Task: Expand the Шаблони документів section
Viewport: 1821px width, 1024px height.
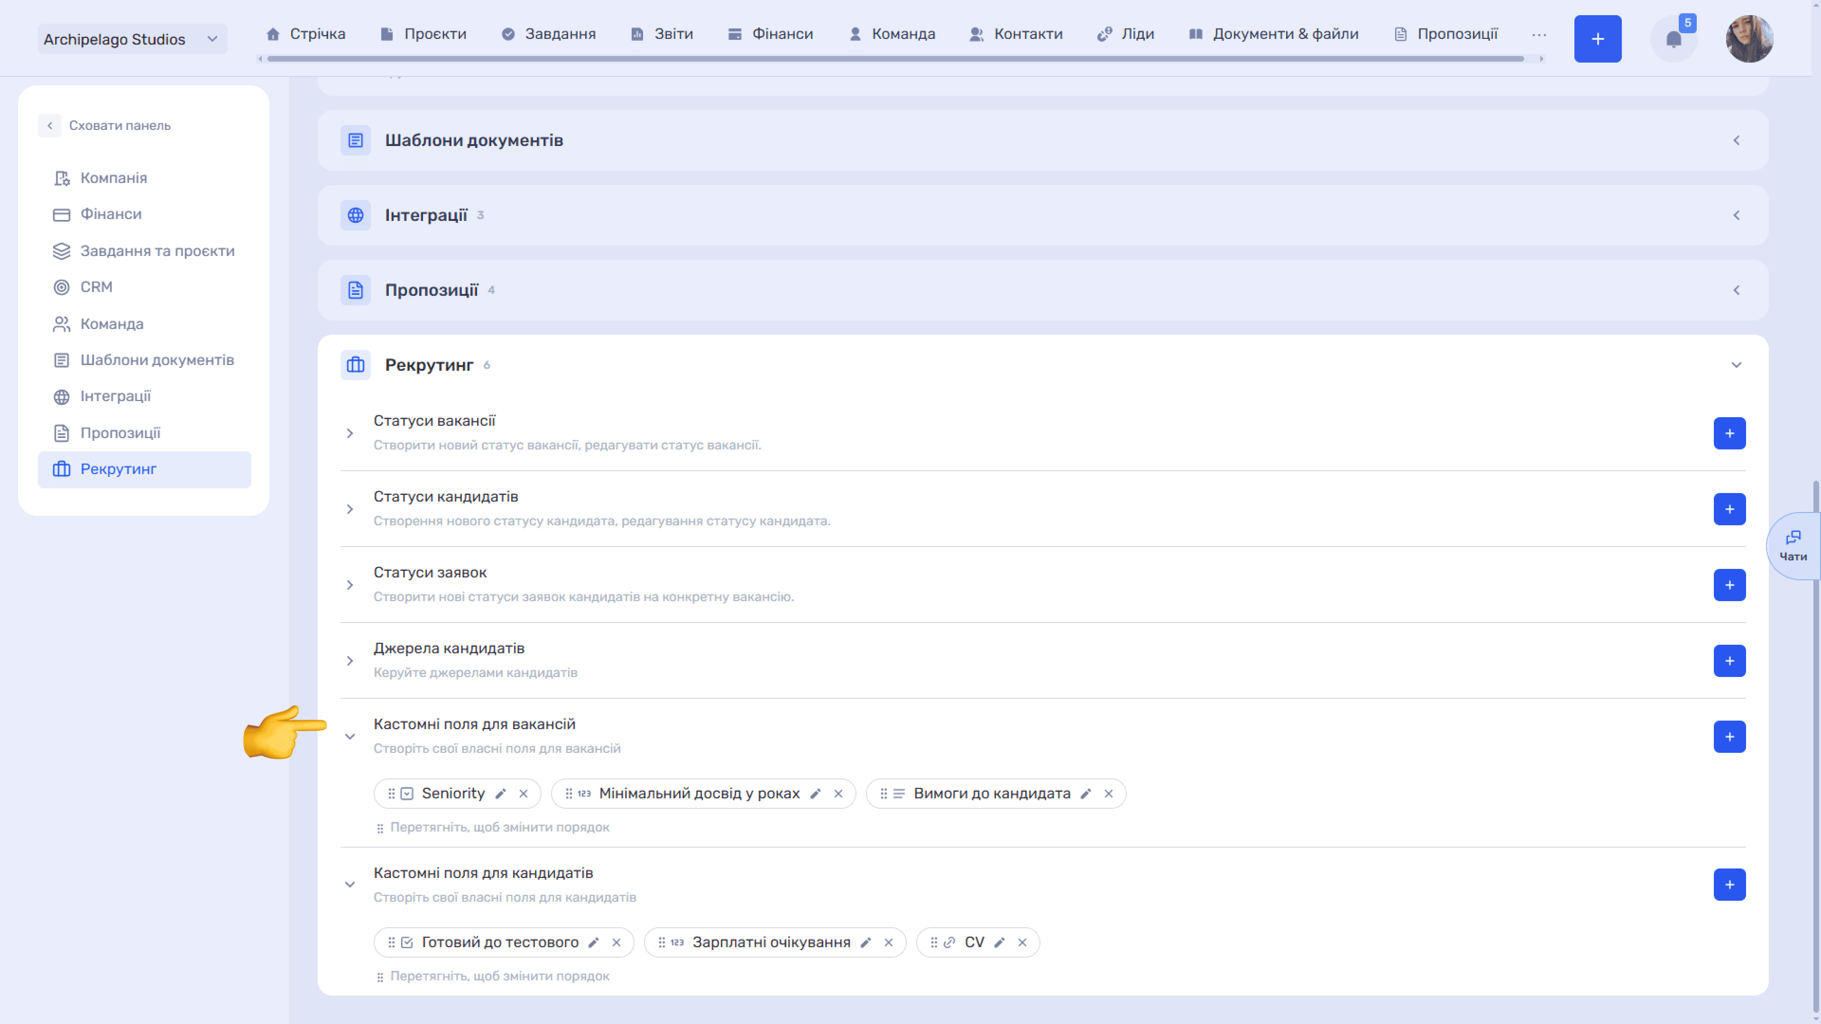Action: point(1736,141)
